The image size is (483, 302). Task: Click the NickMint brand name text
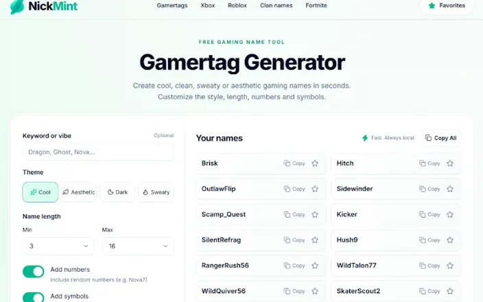tap(53, 6)
